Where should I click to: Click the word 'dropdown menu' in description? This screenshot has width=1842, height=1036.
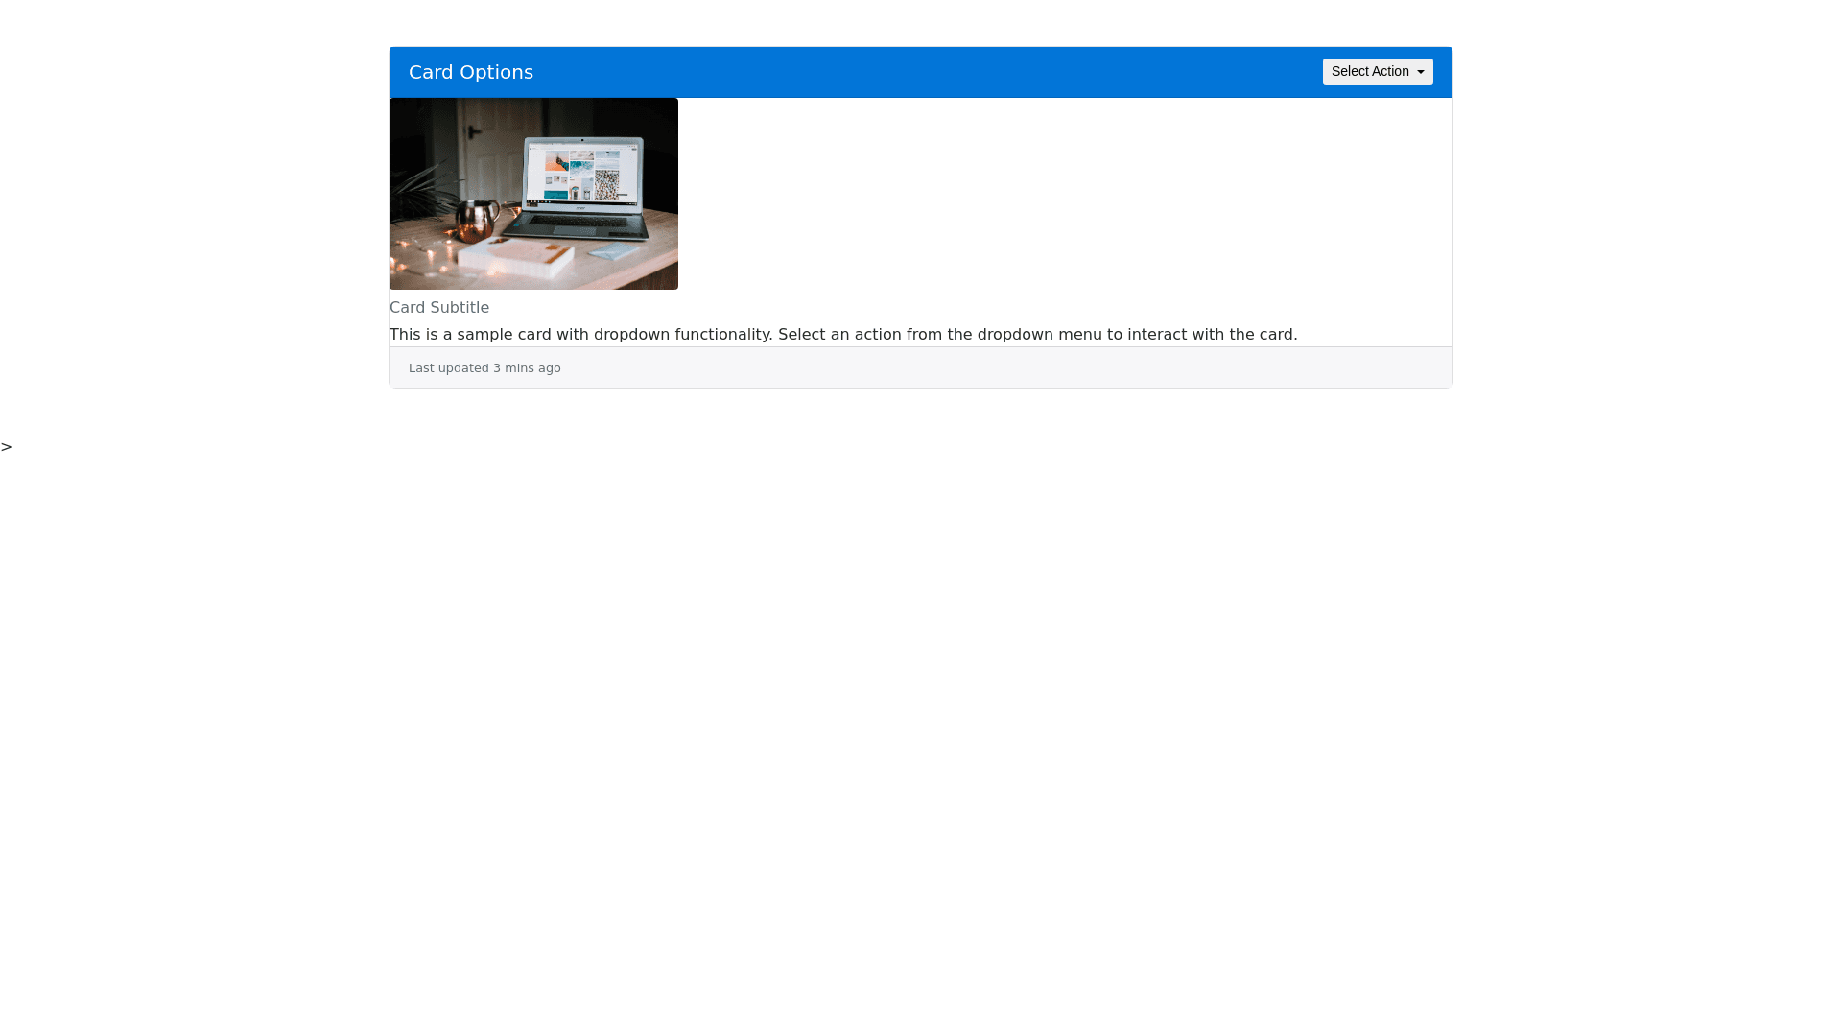coord(1039,334)
